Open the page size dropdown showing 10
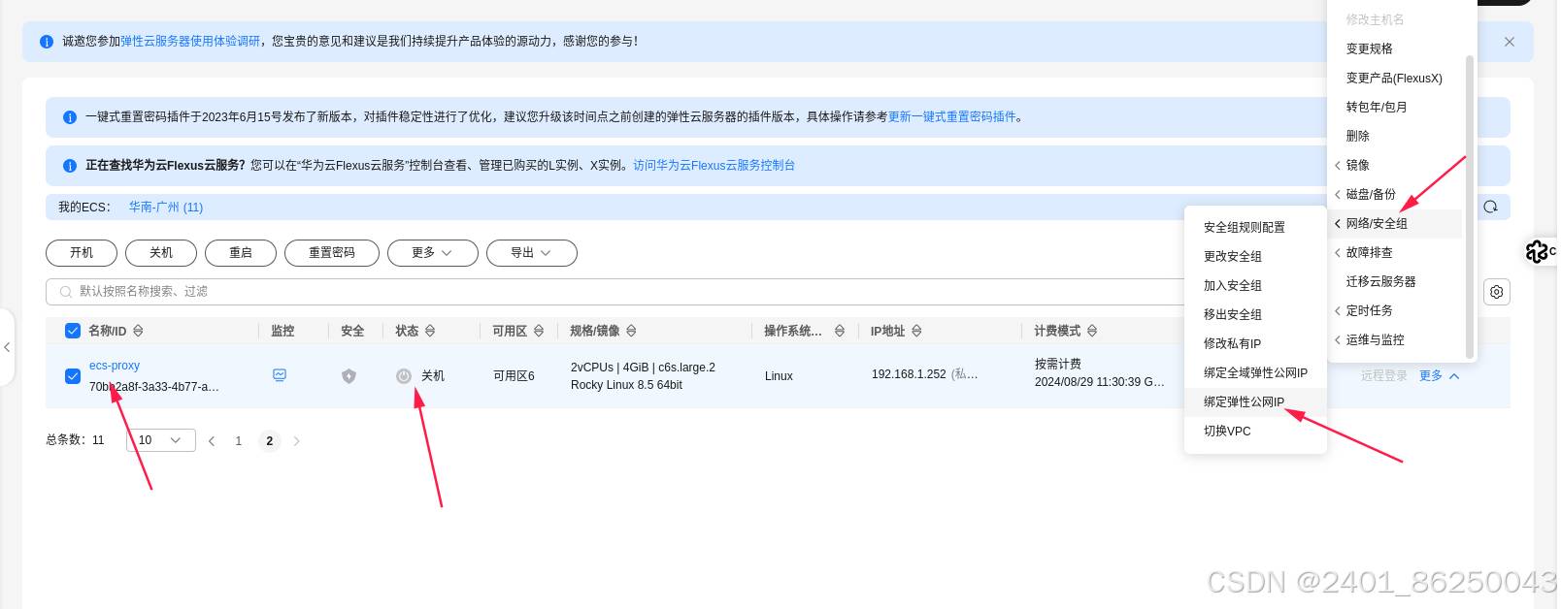1561x609 pixels. click(x=161, y=440)
